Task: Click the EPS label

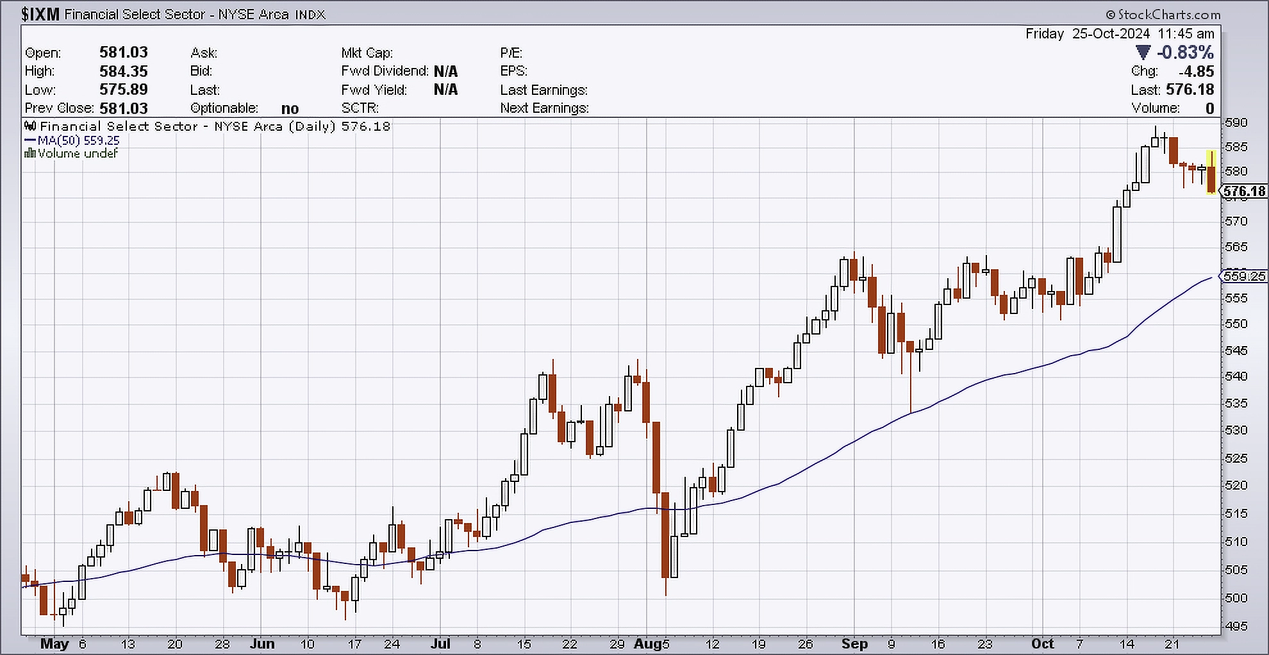Action: 513,70
